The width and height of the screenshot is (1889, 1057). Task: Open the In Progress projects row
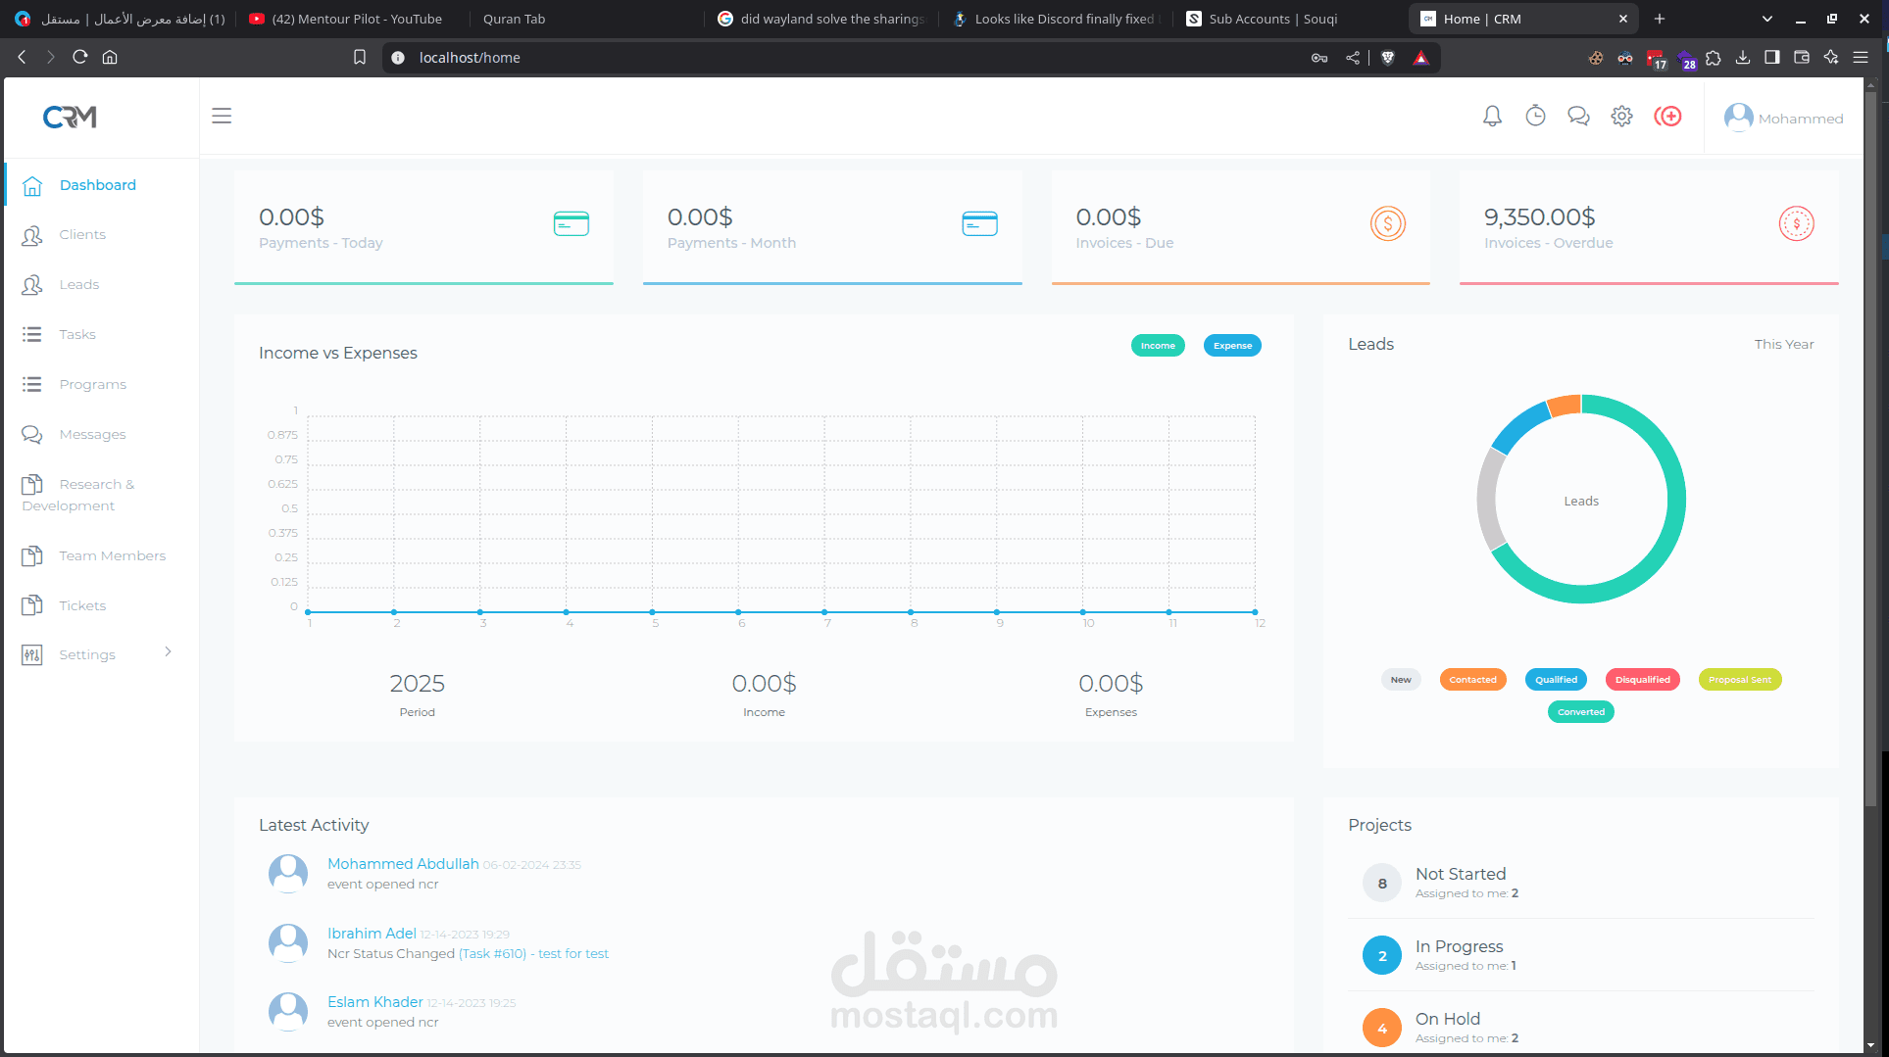coord(1581,955)
